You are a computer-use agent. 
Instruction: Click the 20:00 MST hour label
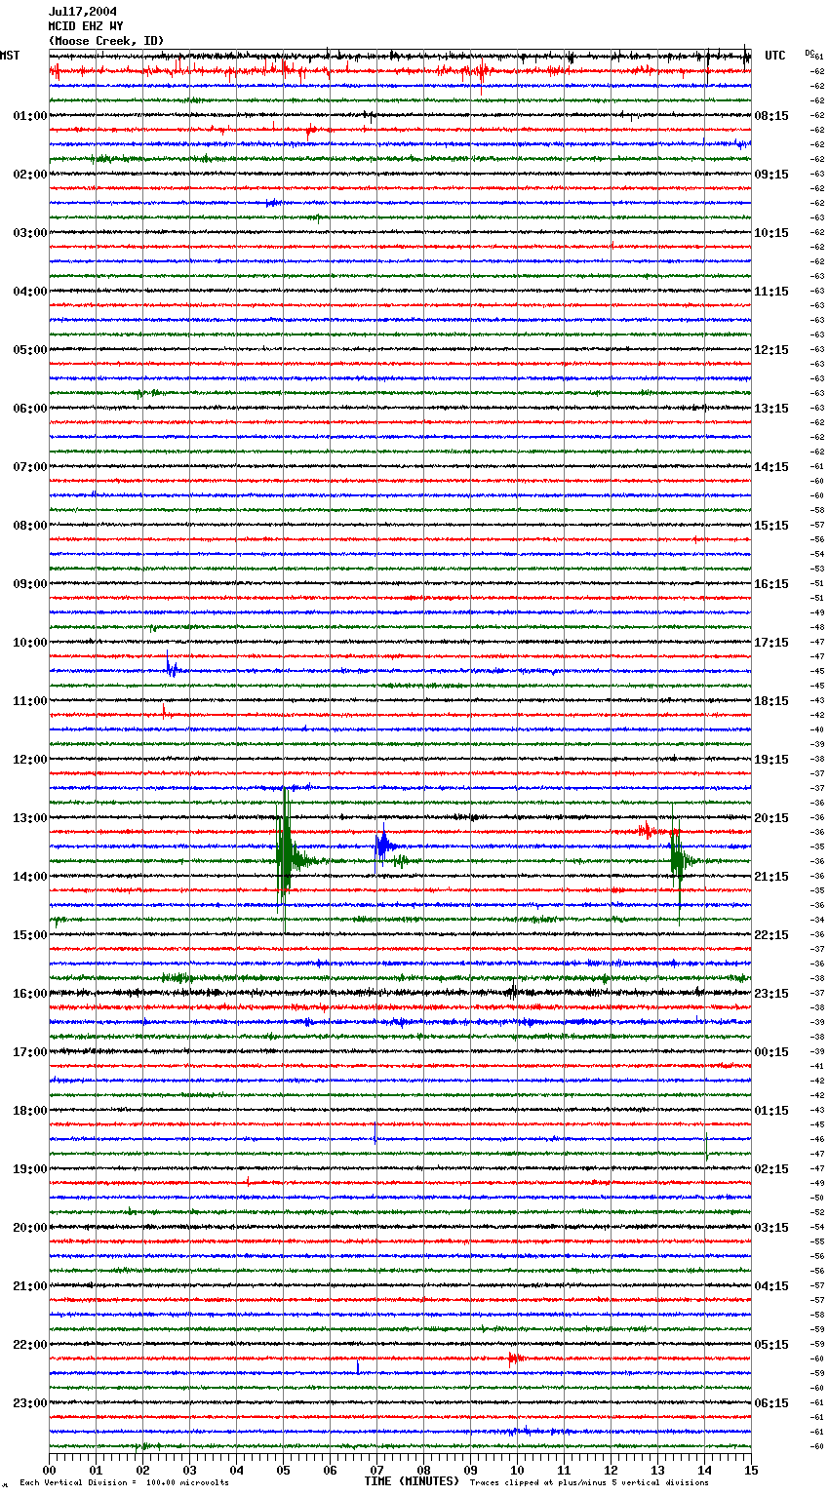click(30, 1228)
